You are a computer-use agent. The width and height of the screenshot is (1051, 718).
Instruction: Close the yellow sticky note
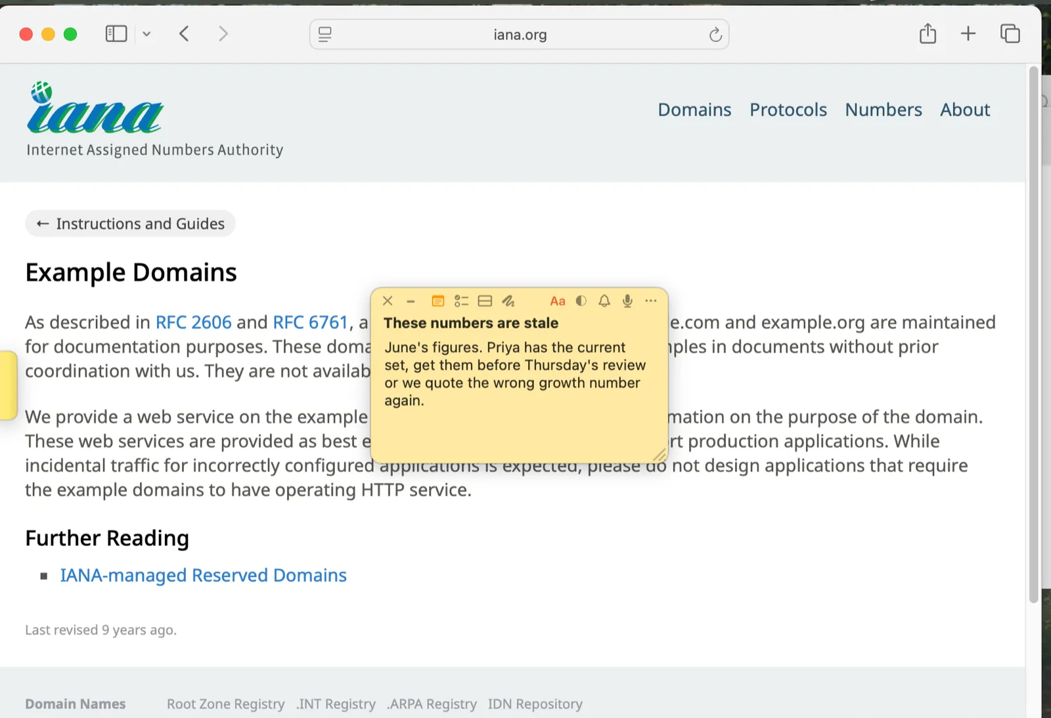coord(388,301)
